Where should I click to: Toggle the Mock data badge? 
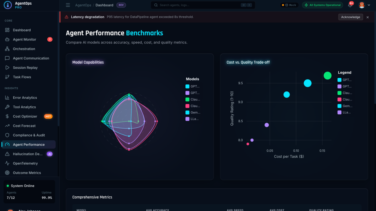289,5
